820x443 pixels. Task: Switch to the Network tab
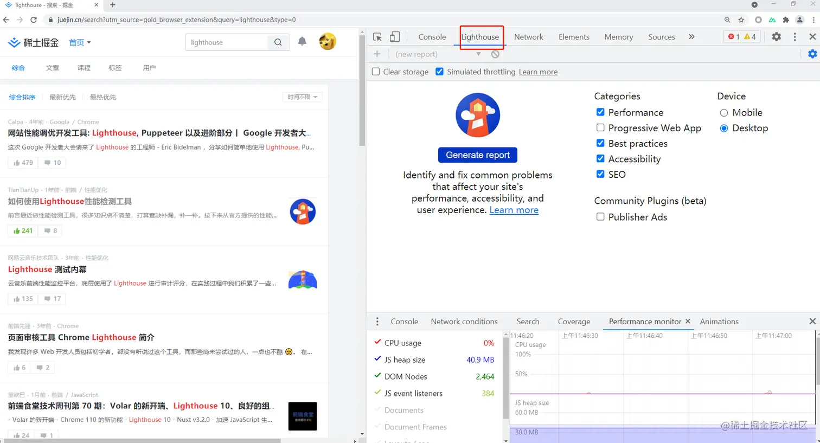coord(529,37)
